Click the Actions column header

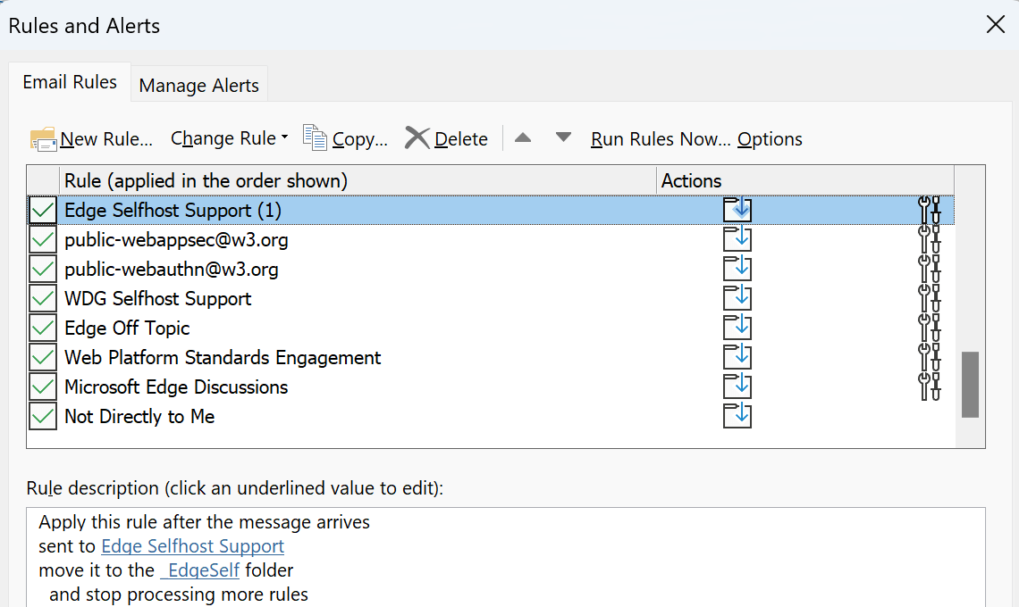tap(804, 180)
